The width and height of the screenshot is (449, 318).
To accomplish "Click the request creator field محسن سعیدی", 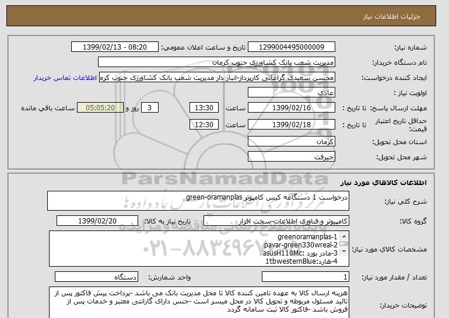I will click(x=217, y=78).
